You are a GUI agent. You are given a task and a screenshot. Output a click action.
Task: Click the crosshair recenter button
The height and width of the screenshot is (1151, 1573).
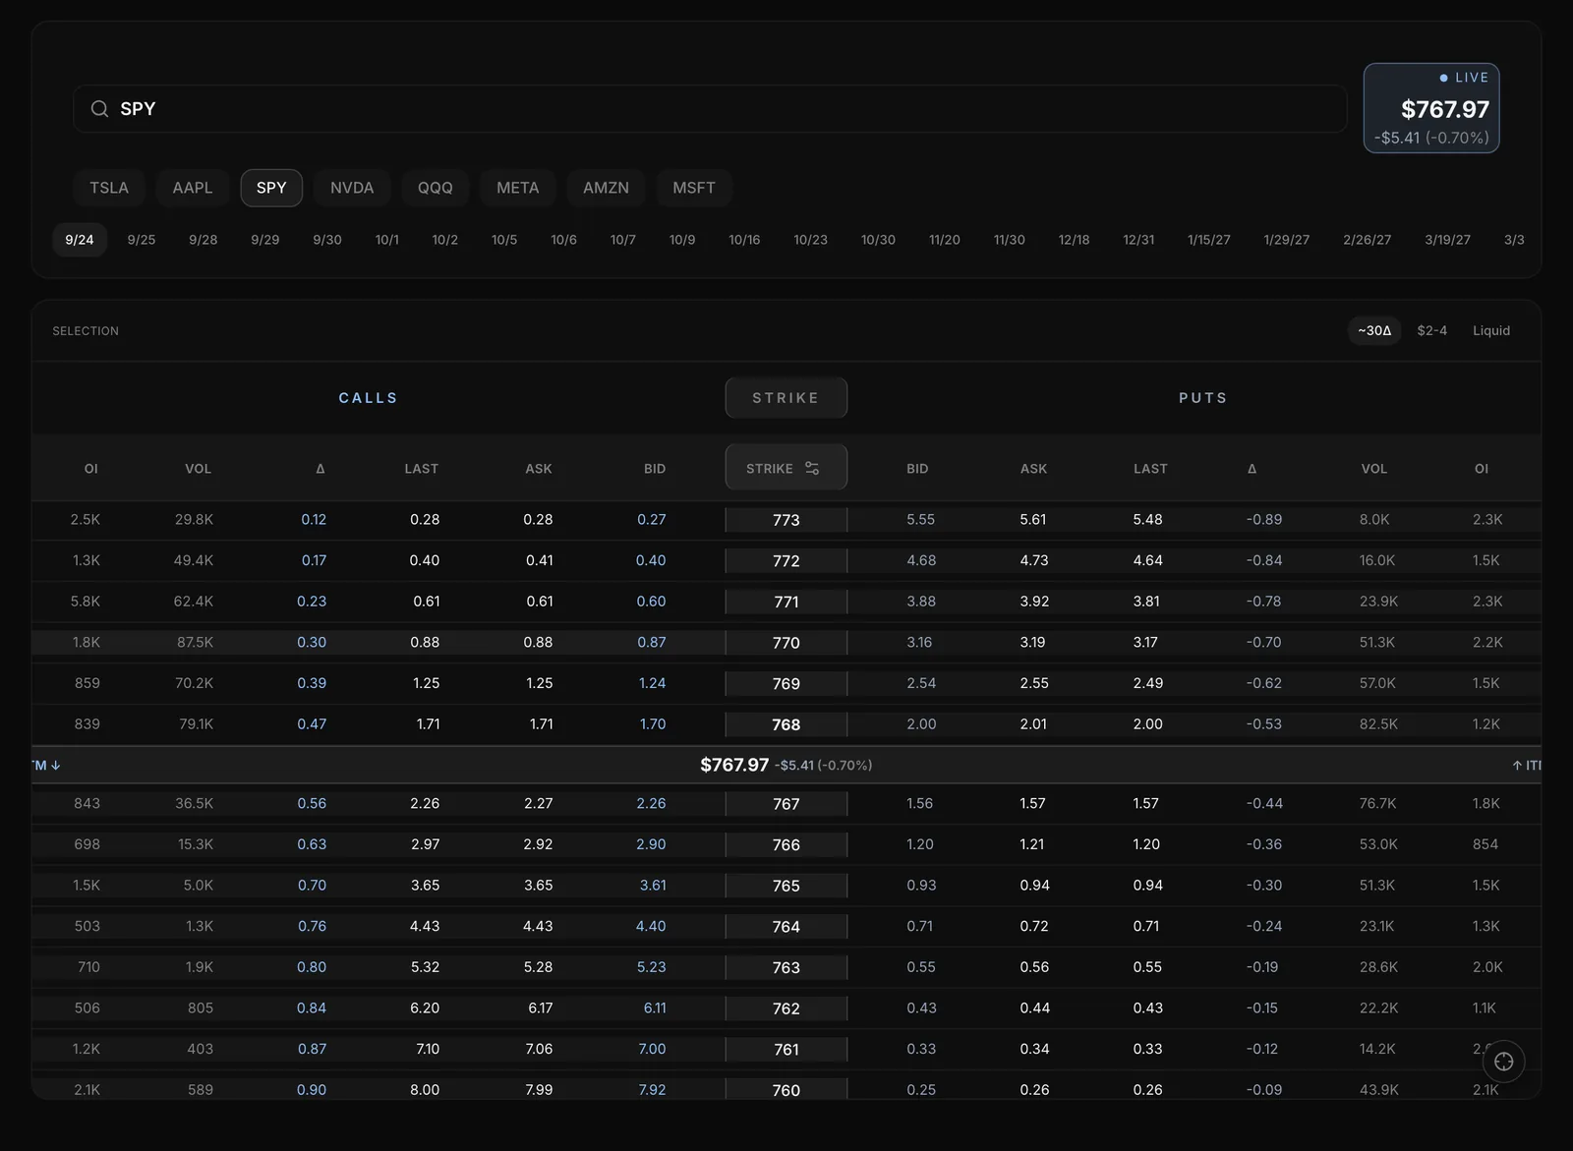(1503, 1062)
